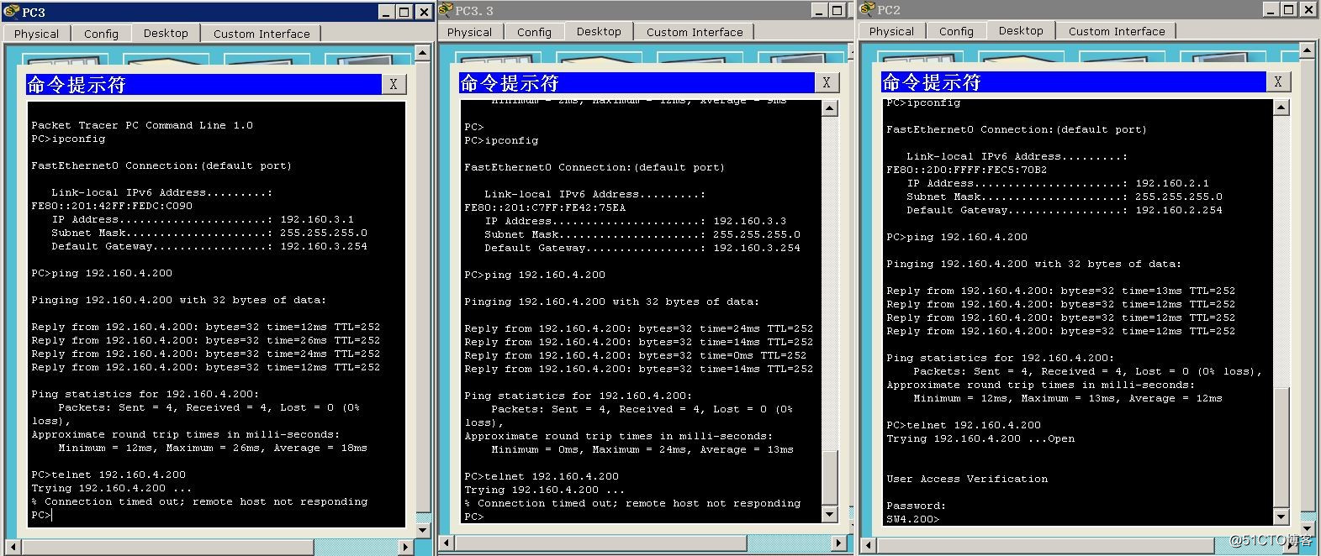This screenshot has width=1321, height=556.
Task: Click PC2 horizontal scrollbar left arrow
Action: click(869, 545)
